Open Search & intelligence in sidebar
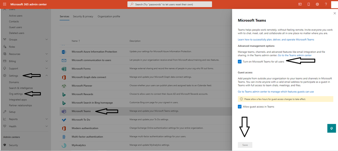Screen dimensions: 338x151 (x=21, y=88)
